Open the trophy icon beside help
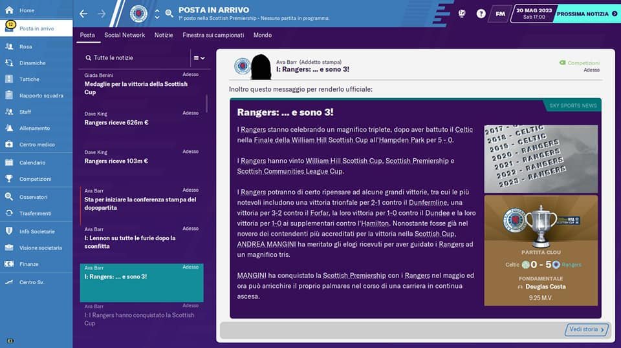Screen dimensions: 621x348 click(462, 14)
